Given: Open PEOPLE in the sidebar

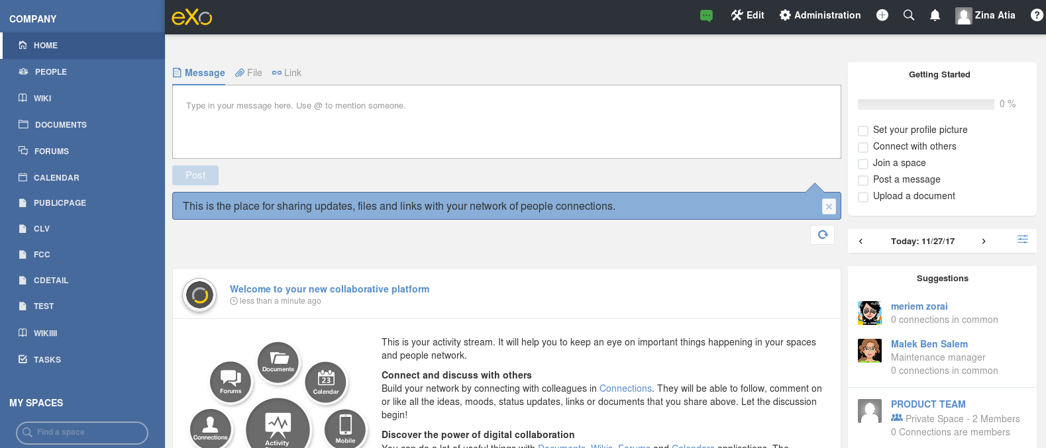Looking at the screenshot, I should point(82,72).
